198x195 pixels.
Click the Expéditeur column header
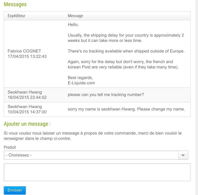[x=17, y=16]
